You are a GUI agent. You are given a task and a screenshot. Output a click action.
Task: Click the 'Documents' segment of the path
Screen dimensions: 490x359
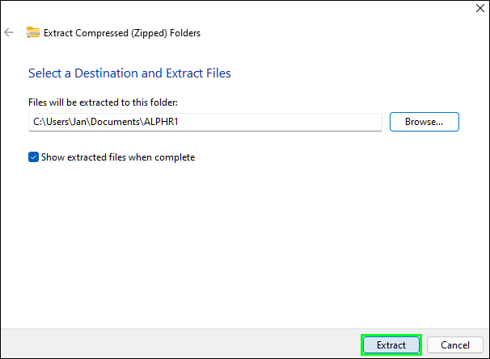click(115, 122)
